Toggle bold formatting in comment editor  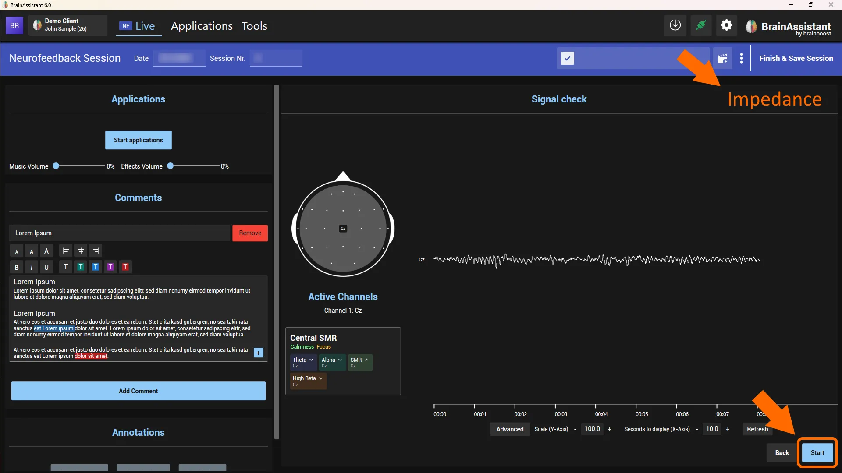17,267
